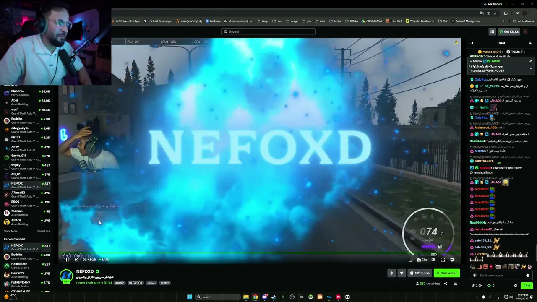Open 7okman channel in sidebar
This screenshot has height=302, width=537.
(x=27, y=213)
